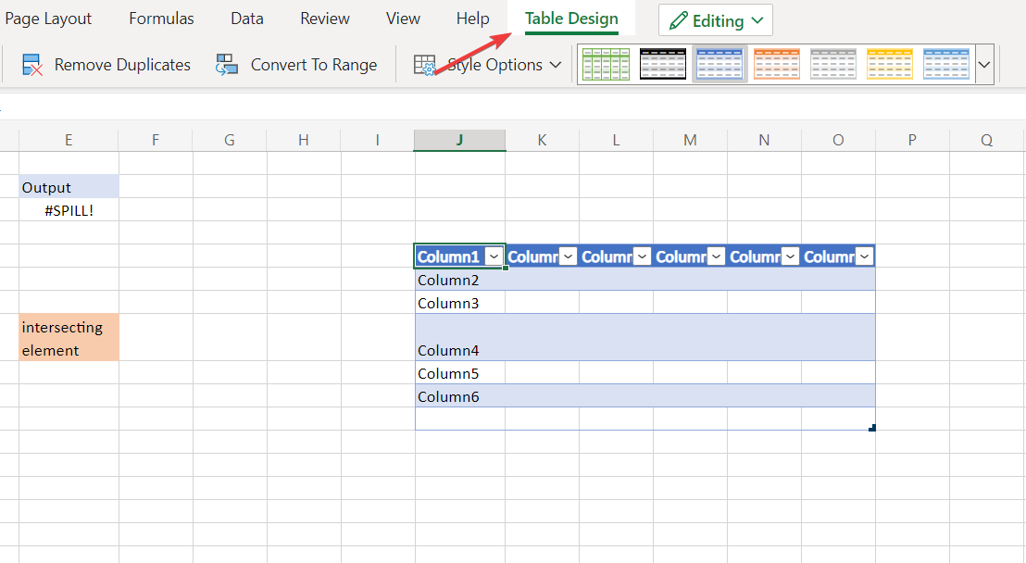Click the pencil icon in Editing button

679,21
